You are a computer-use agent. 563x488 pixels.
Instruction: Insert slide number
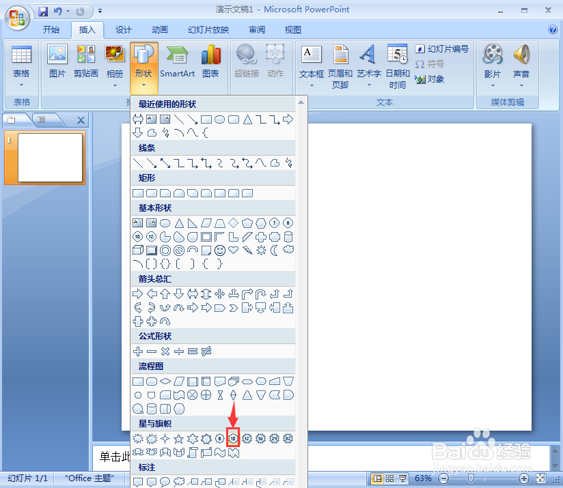point(442,48)
